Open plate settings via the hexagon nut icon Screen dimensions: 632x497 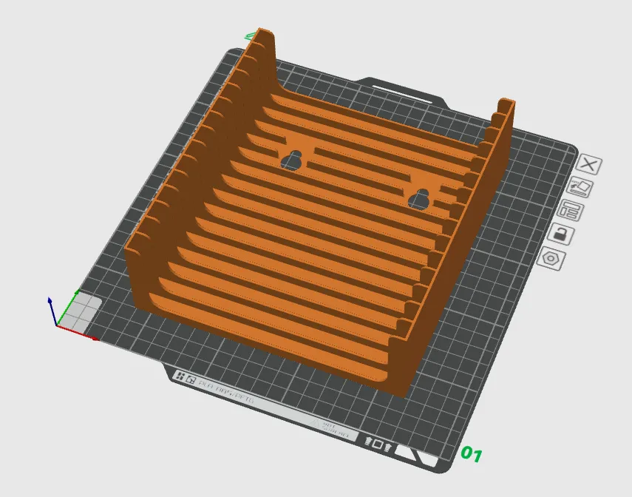tap(551, 258)
